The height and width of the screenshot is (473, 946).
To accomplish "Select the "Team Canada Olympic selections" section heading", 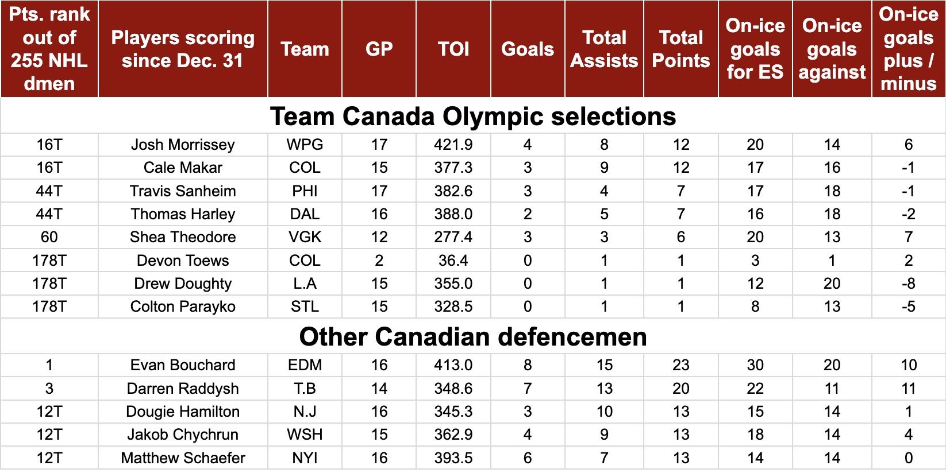I will pyautogui.click(x=472, y=116).
